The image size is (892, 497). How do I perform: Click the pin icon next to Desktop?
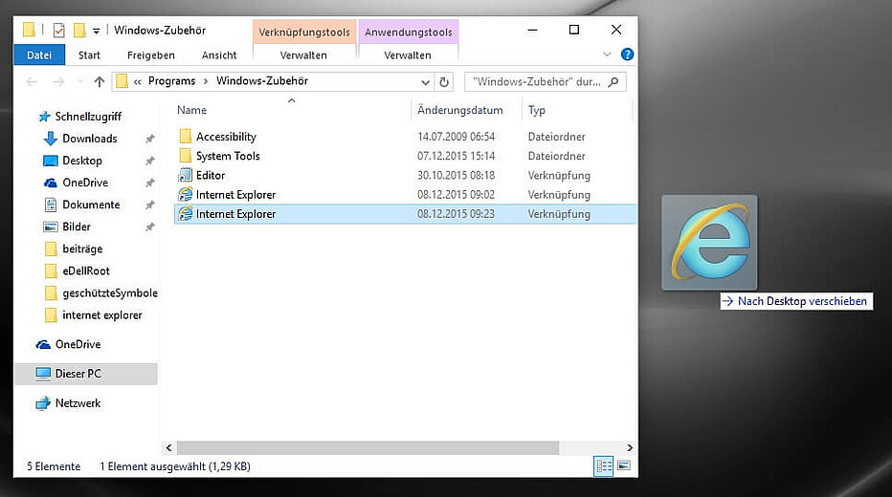point(149,161)
